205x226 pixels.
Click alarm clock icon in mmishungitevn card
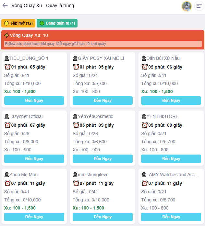76,183
